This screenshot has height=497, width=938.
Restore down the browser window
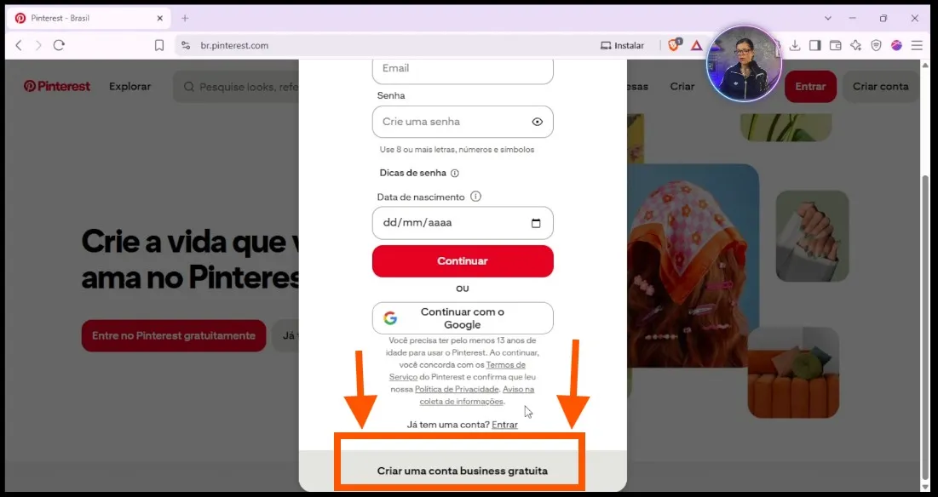[883, 19]
